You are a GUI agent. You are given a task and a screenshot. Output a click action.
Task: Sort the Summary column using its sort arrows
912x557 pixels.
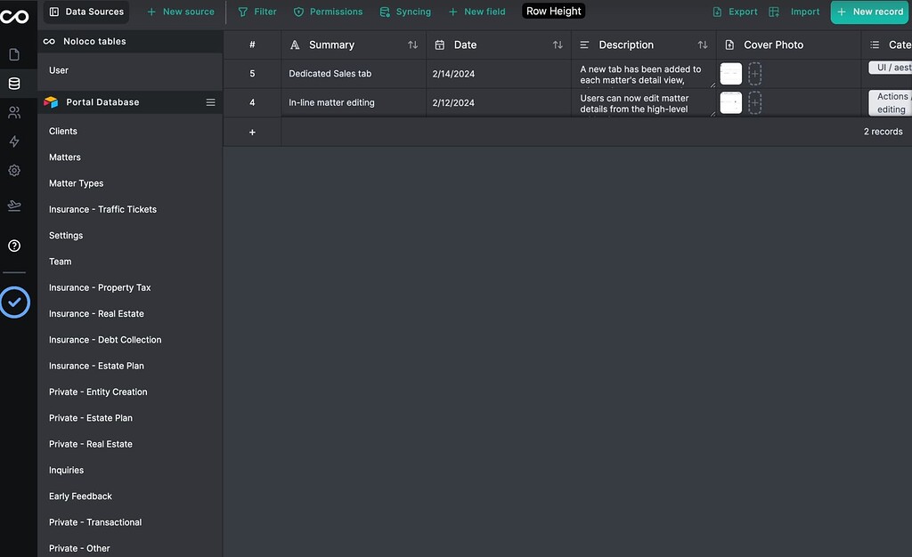[412, 44]
